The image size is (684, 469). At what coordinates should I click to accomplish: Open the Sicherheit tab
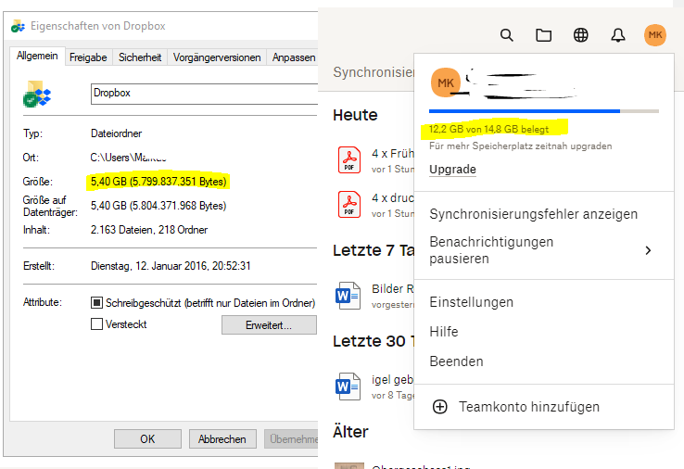(x=140, y=57)
